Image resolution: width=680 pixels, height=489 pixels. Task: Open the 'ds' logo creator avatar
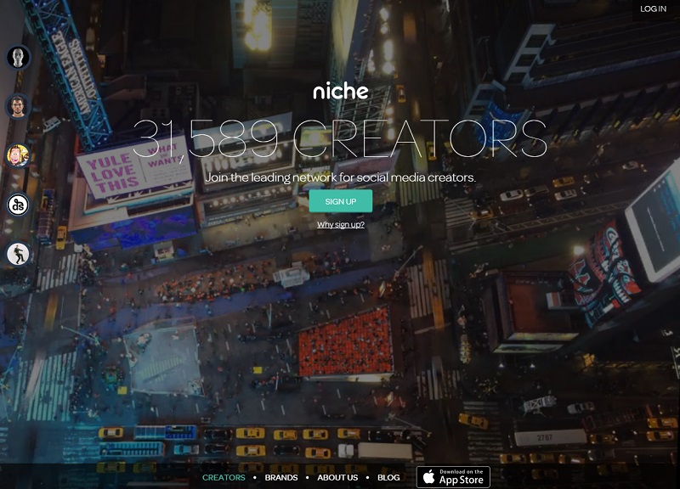click(18, 205)
